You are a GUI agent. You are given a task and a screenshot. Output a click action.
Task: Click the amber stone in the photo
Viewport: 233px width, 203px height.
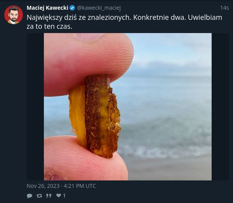tap(95, 116)
